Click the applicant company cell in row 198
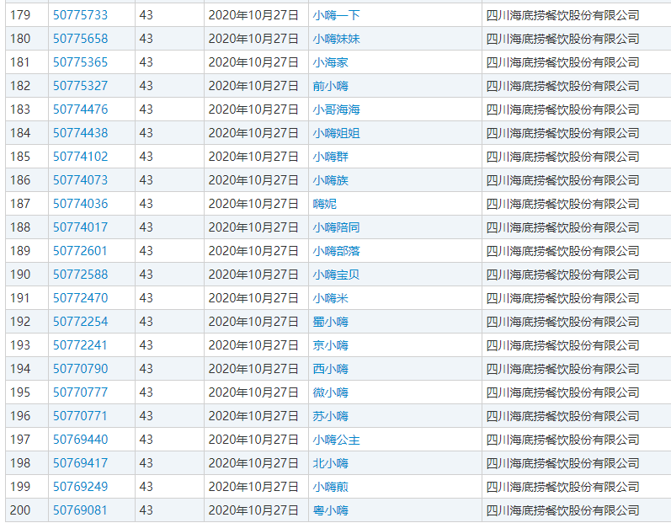 562,463
